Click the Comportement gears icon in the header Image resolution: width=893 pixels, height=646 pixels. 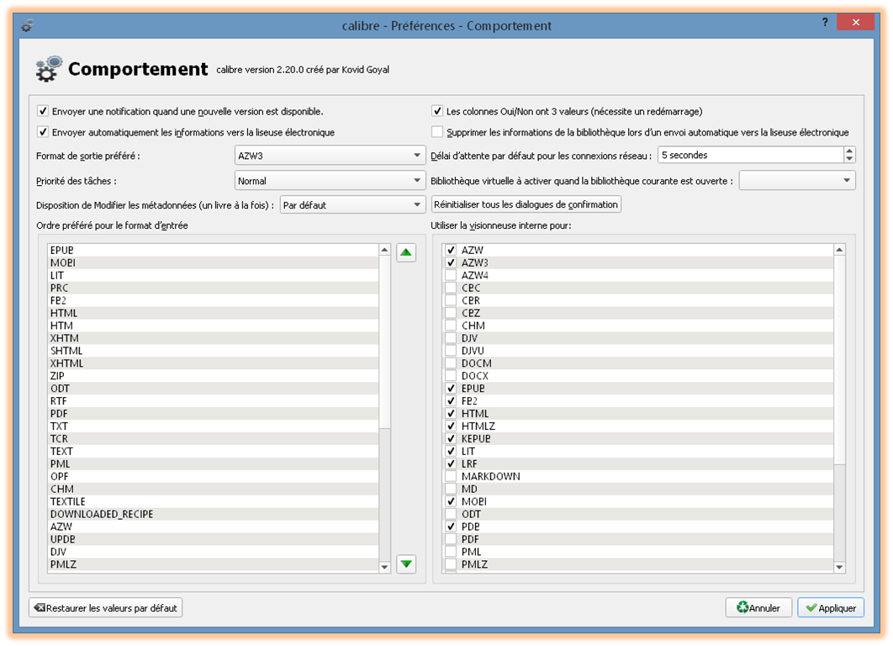pyautogui.click(x=49, y=69)
